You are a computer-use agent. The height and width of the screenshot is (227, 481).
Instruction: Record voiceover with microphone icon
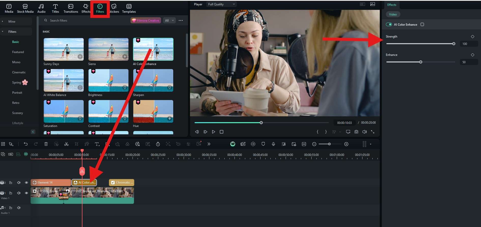point(273,144)
